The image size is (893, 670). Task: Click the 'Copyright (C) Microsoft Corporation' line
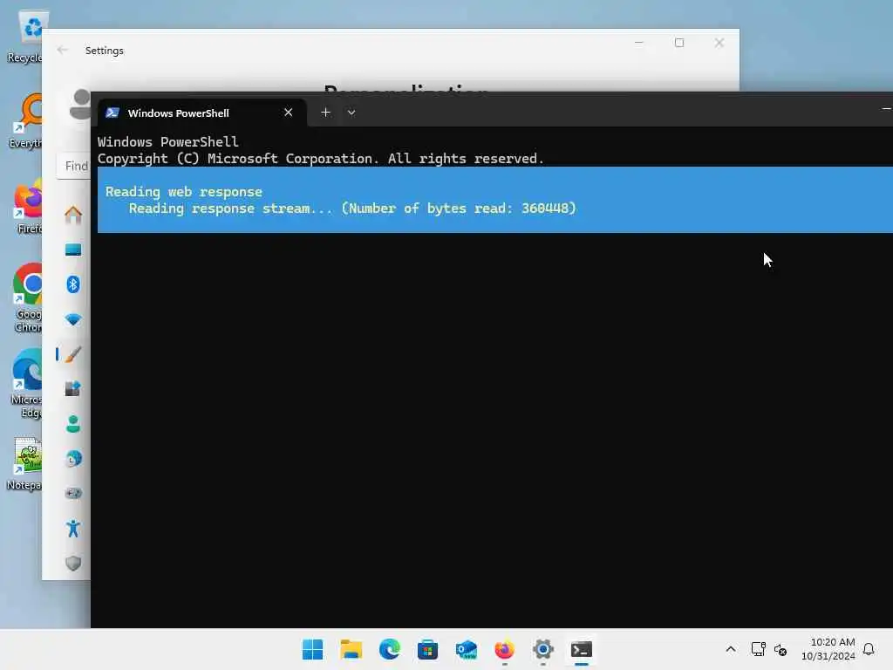[x=321, y=159]
